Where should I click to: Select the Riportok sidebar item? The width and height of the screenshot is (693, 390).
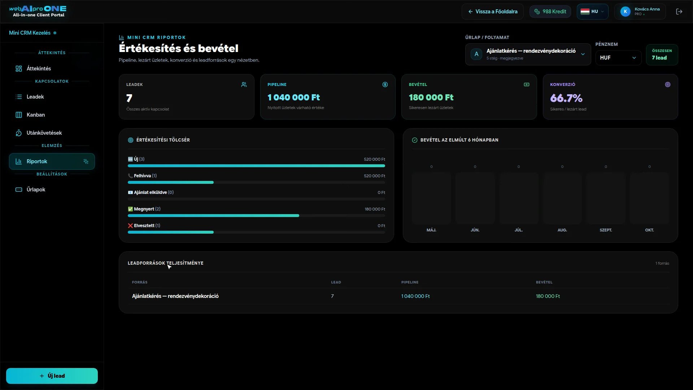(52, 161)
